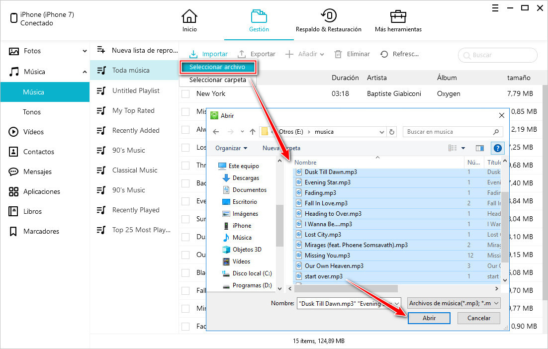Open the Organizar dropdown menu
This screenshot has height=349, width=548.
pos(231,148)
